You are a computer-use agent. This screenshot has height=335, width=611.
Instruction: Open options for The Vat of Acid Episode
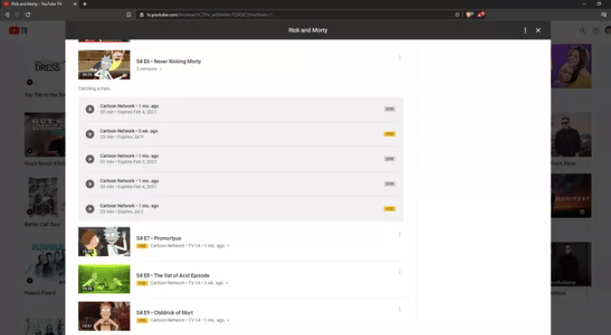pos(400,272)
